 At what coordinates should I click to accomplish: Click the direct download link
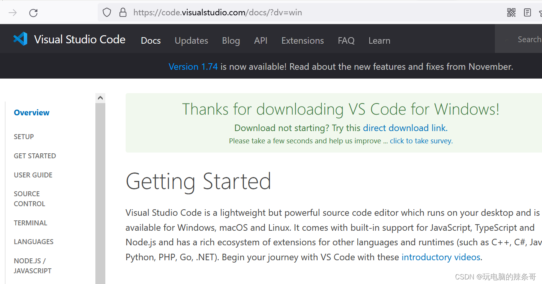coord(404,128)
